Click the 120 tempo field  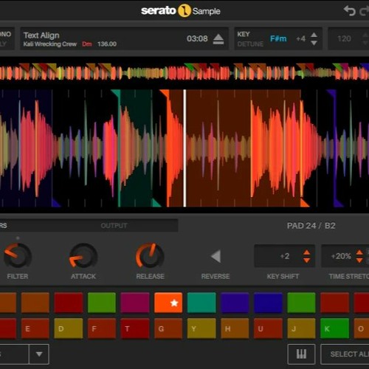click(344, 38)
